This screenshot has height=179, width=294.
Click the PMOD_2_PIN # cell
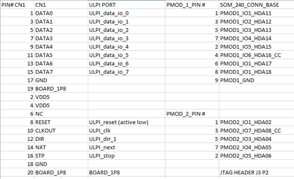[x=192, y=114]
